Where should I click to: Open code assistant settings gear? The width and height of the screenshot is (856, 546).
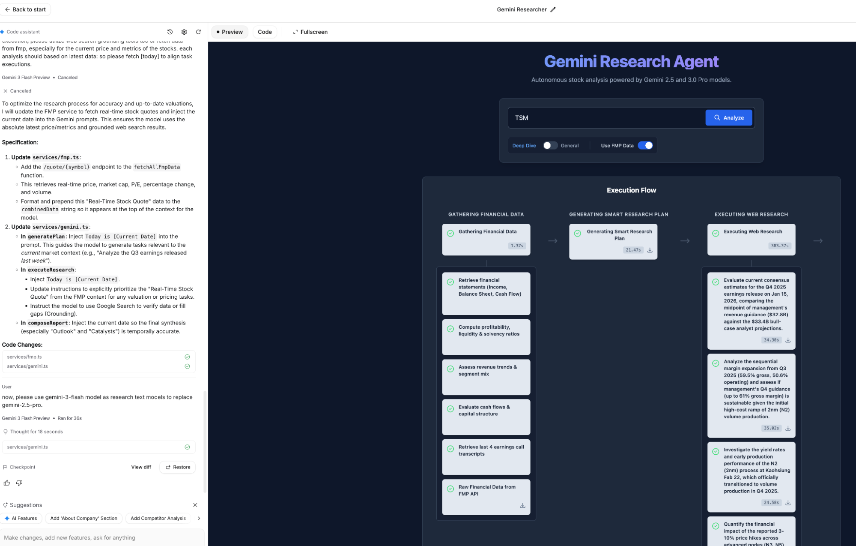(x=184, y=32)
